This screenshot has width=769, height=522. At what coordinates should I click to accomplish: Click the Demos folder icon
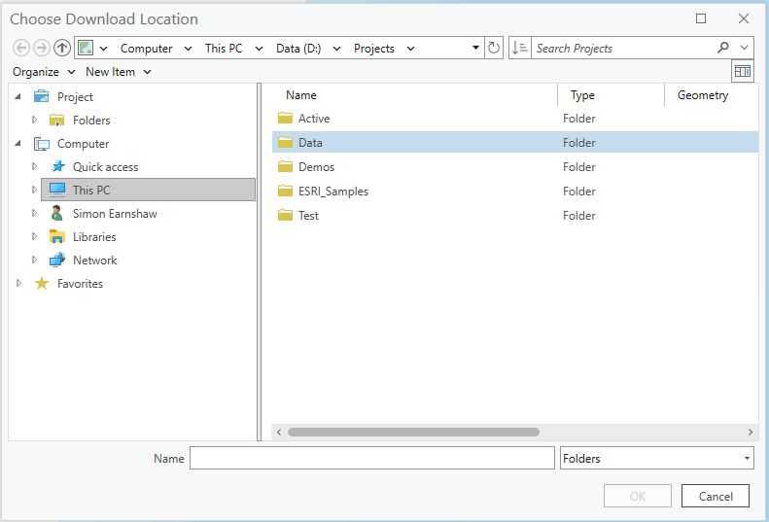click(285, 167)
